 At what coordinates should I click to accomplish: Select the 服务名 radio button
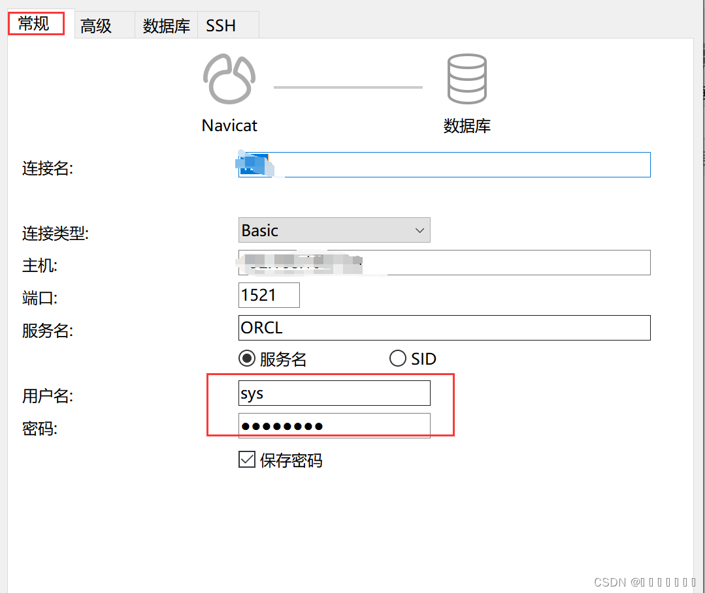(247, 359)
